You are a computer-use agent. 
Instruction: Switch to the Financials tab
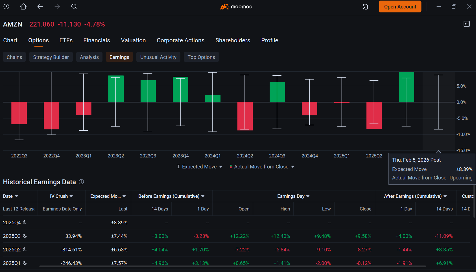click(x=97, y=40)
